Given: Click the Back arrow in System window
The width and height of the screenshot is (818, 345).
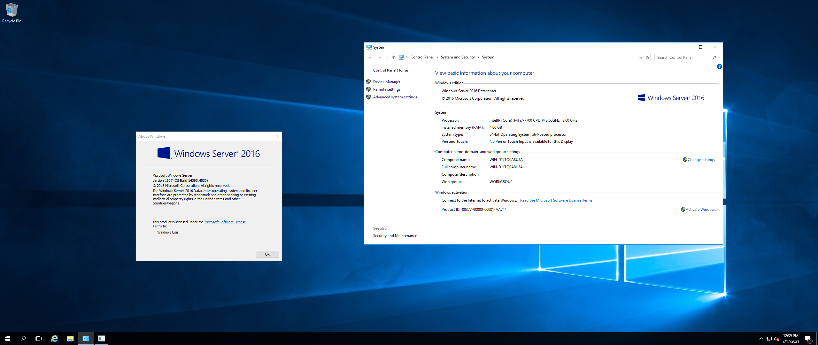Looking at the screenshot, I should pyautogui.click(x=370, y=57).
